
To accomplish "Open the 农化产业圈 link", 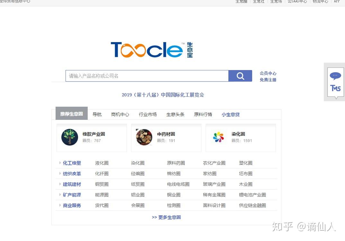I will (214, 163).
